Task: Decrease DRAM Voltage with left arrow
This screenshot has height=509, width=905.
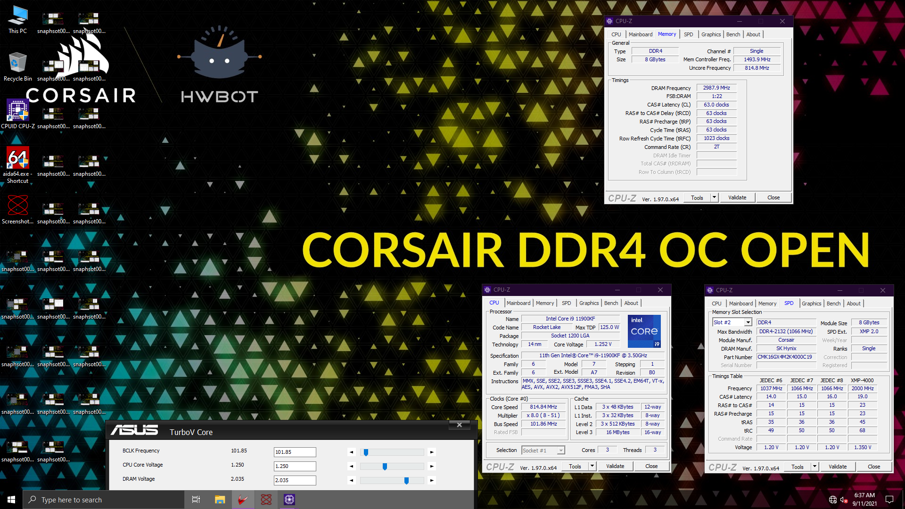Action: (x=352, y=480)
